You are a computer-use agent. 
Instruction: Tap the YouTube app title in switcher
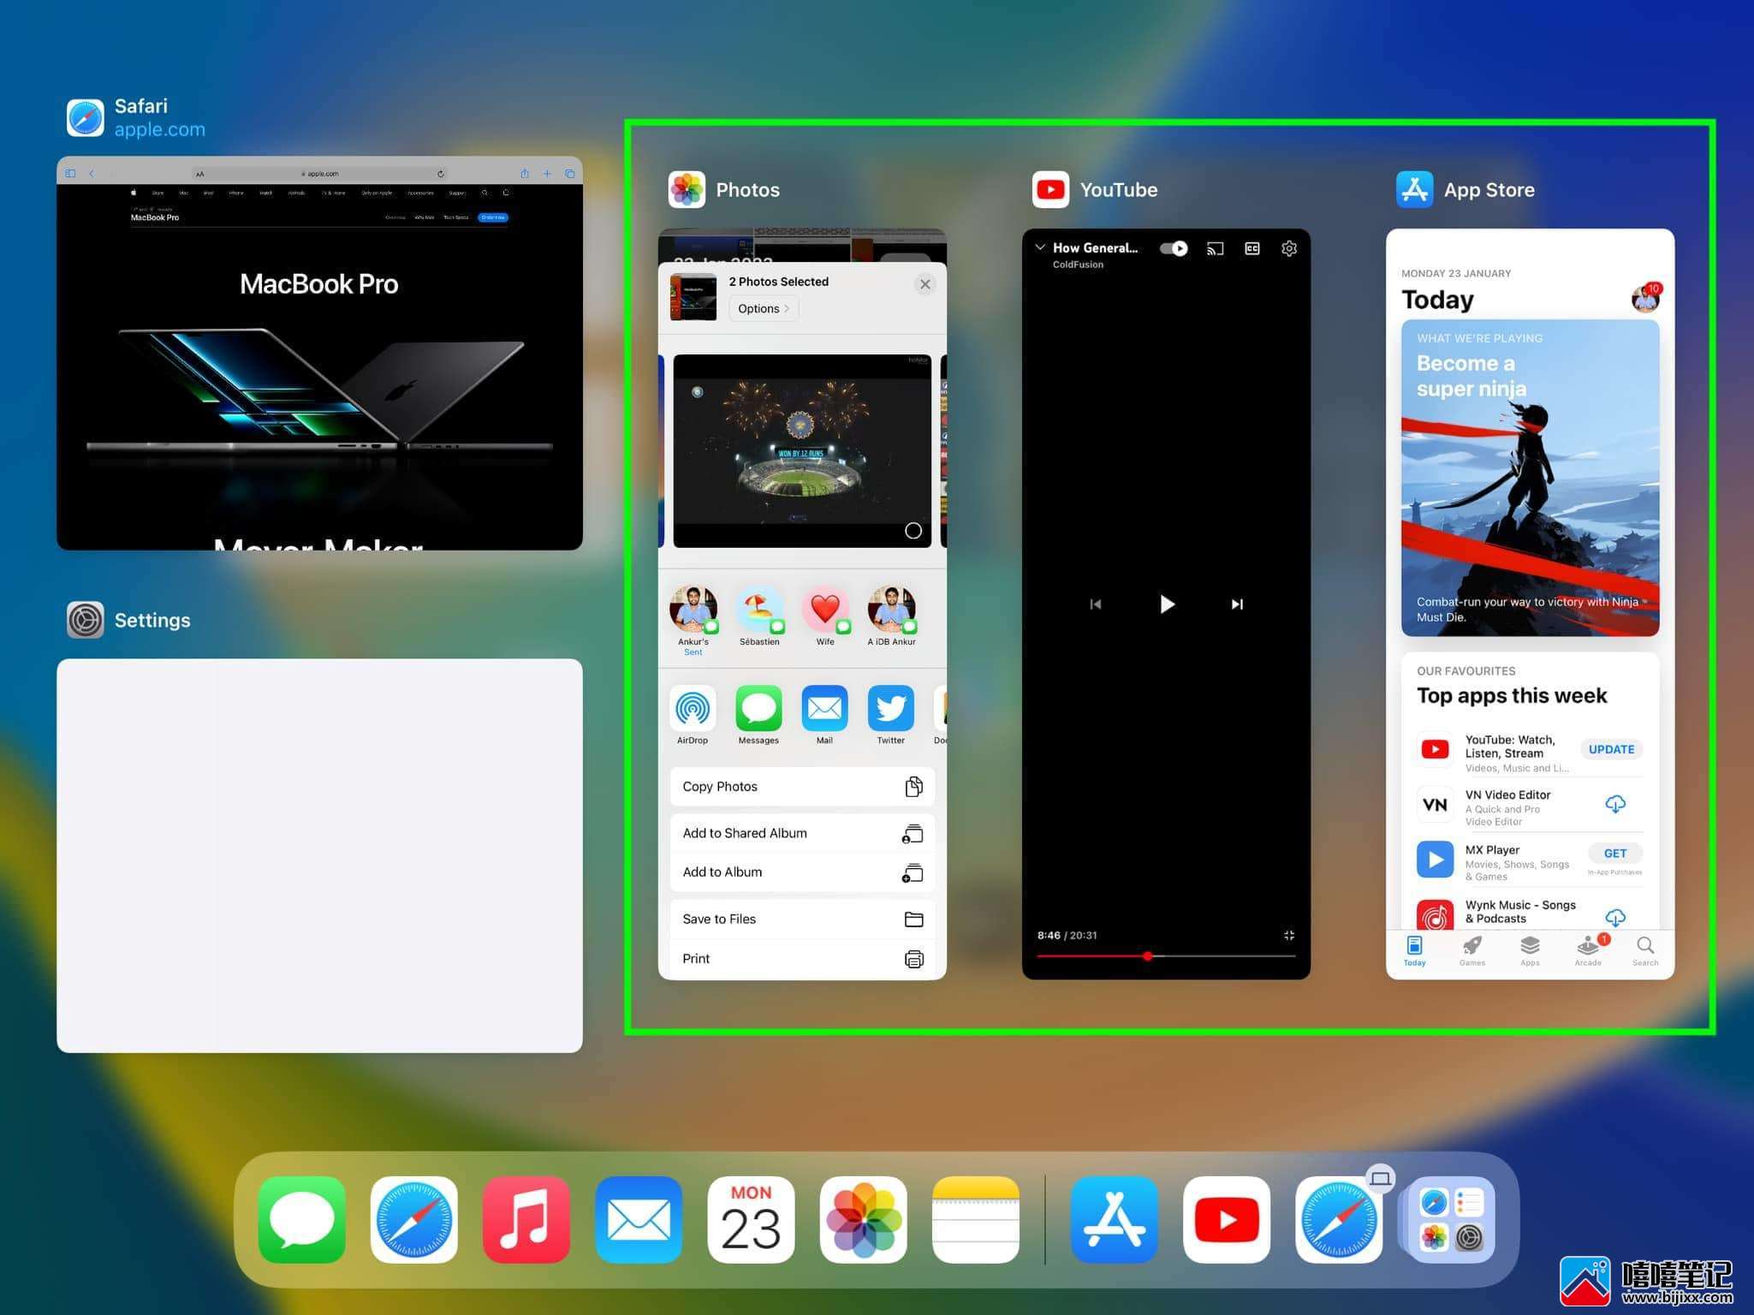tap(1118, 190)
